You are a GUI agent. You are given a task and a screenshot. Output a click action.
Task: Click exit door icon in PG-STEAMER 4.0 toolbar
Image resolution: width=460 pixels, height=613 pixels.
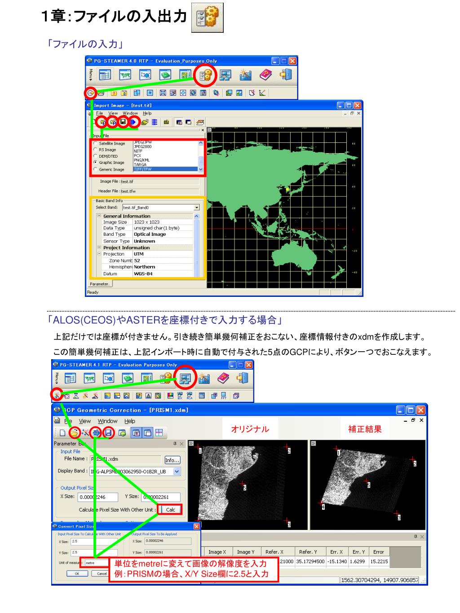pyautogui.click(x=286, y=75)
